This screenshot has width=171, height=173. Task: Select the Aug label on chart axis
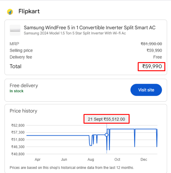click(91, 160)
